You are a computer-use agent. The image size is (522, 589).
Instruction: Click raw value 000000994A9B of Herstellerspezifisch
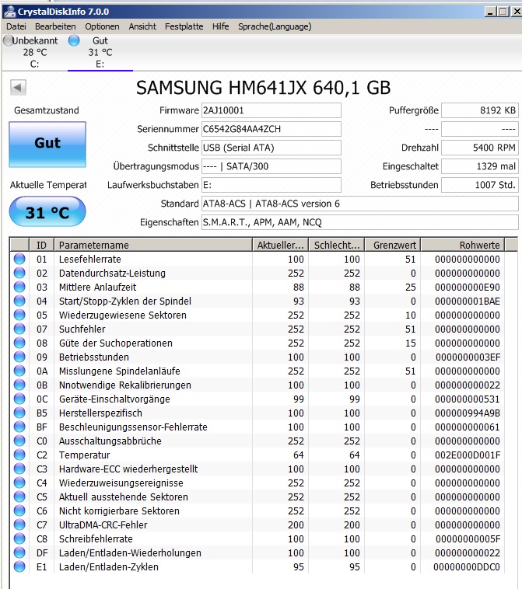click(x=468, y=413)
